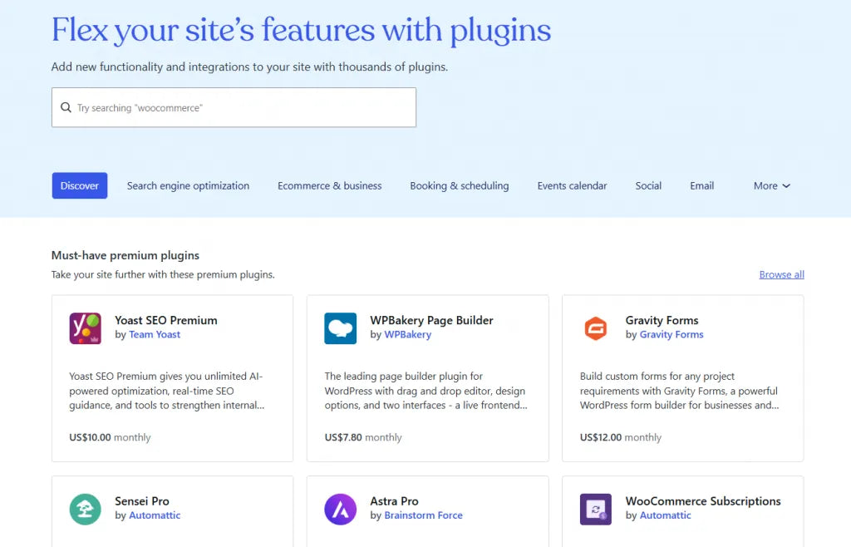Open the Brainstorm Force developer link
Screen dimensions: 851x547
pos(423,515)
